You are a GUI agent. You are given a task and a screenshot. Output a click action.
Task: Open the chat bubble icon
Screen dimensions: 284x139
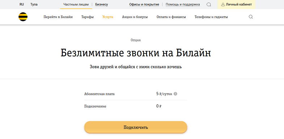click(209, 5)
